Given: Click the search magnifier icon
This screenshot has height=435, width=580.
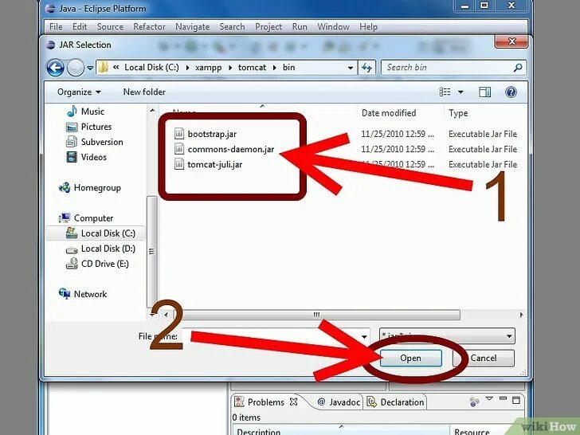Looking at the screenshot, I should pyautogui.click(x=518, y=67).
